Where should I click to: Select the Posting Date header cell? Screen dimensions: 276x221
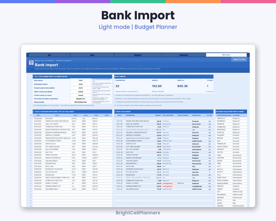coord(38,118)
